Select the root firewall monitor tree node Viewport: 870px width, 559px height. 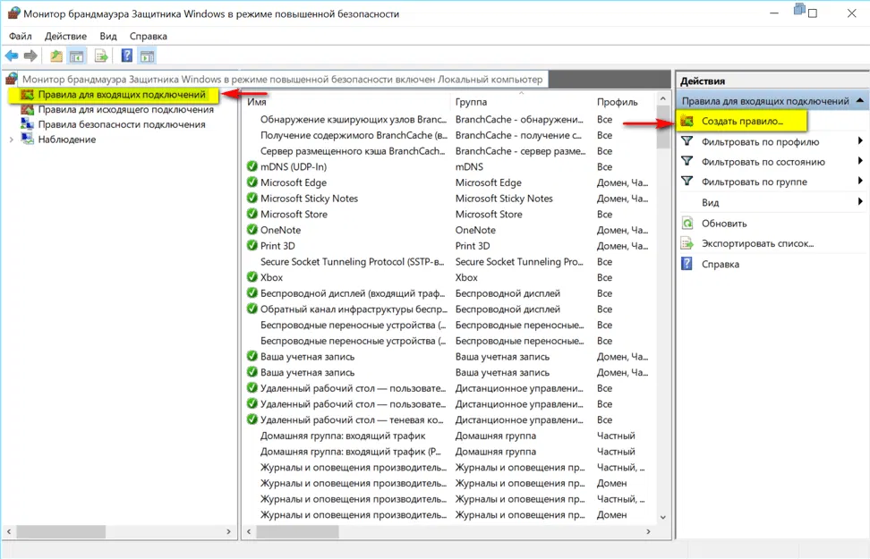pos(283,80)
